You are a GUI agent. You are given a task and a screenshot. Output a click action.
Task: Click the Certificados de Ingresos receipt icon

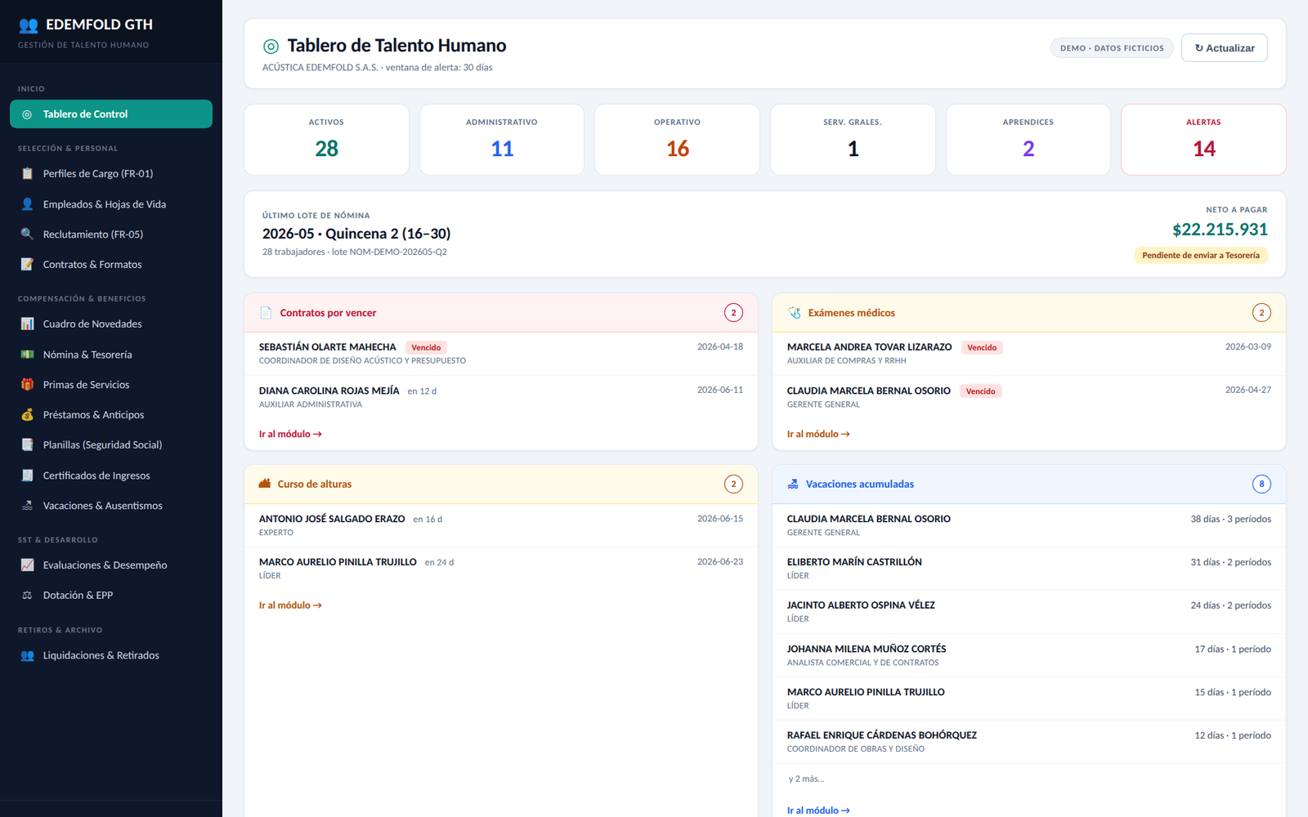pyautogui.click(x=27, y=475)
